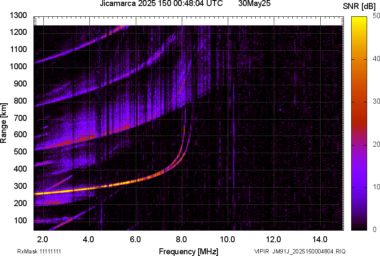Click the frequency tick label '4.0'

pos(89,240)
